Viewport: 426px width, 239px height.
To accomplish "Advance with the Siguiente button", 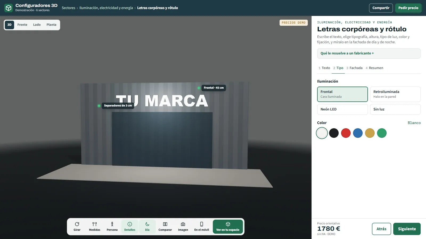I will [407, 229].
